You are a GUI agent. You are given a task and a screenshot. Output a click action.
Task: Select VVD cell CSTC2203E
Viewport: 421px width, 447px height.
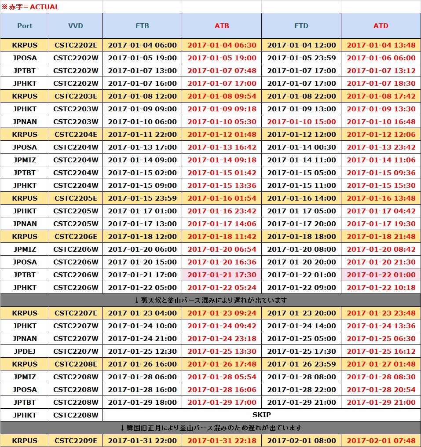76,96
